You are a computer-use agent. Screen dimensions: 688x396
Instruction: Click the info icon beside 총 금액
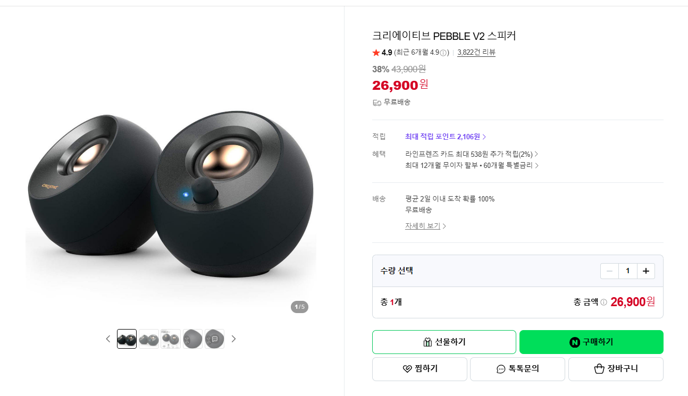(x=603, y=302)
